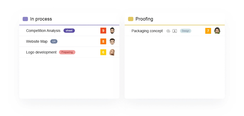The height and width of the screenshot is (116, 244).
Task: Select the pink 'Preparing' tag
Action: click(67, 52)
